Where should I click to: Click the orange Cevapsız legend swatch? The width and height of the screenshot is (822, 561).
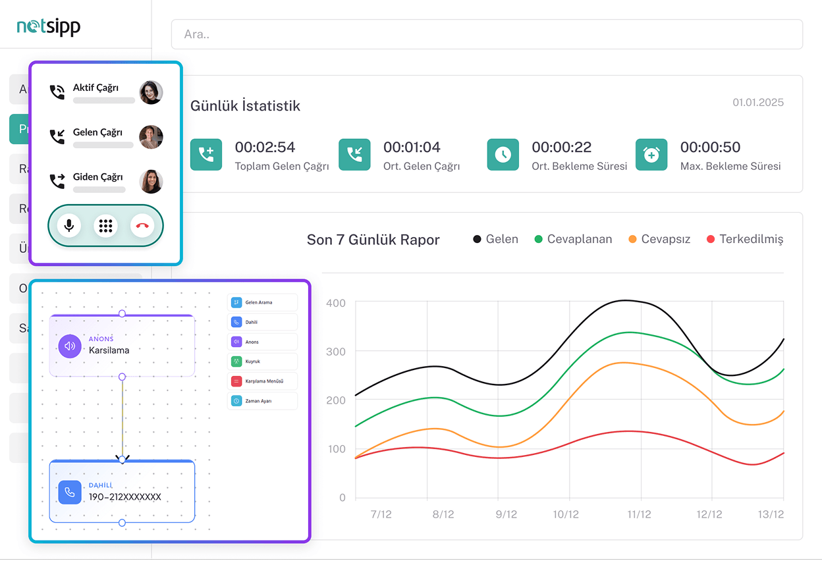point(633,239)
